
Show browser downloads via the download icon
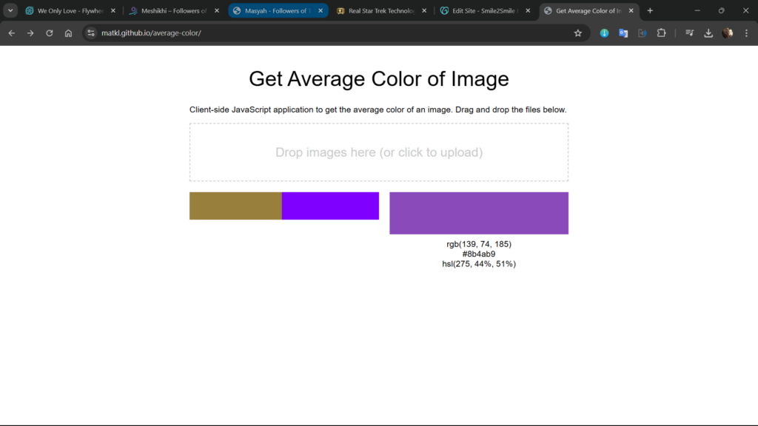pos(708,33)
